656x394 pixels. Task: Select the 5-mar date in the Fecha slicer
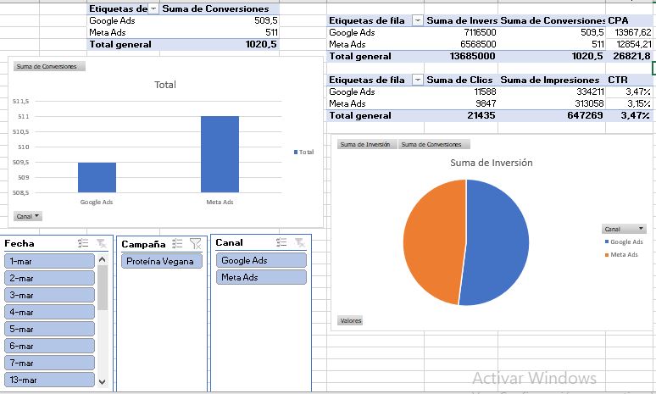pos(49,329)
